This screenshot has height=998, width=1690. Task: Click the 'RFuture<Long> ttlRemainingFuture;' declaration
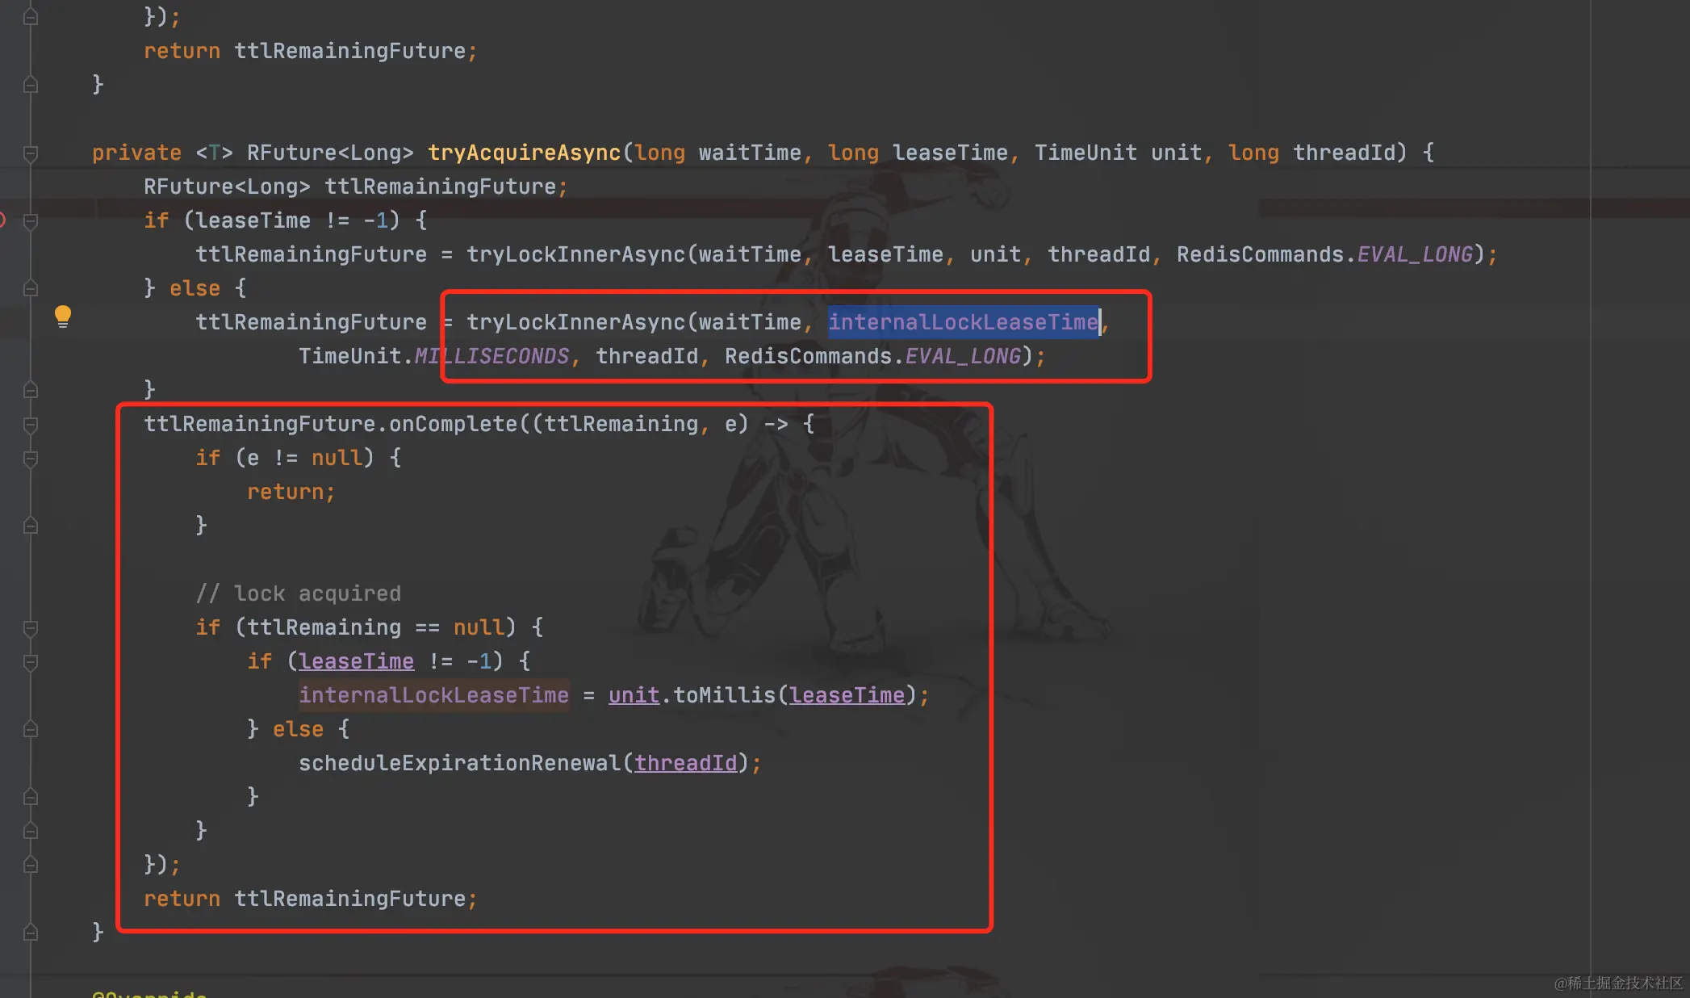pyautogui.click(x=355, y=187)
